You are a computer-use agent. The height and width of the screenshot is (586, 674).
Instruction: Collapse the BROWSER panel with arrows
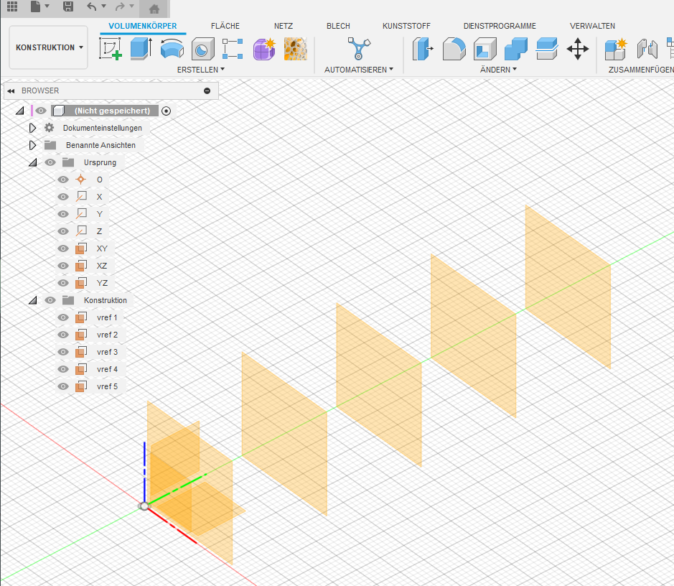click(x=11, y=90)
